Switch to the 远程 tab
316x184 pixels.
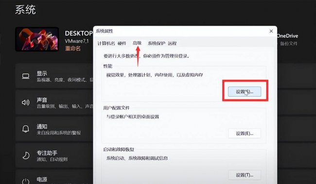pyautogui.click(x=172, y=43)
